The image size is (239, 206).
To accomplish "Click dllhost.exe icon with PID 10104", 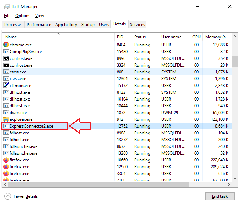I will (x=6, y=99).
